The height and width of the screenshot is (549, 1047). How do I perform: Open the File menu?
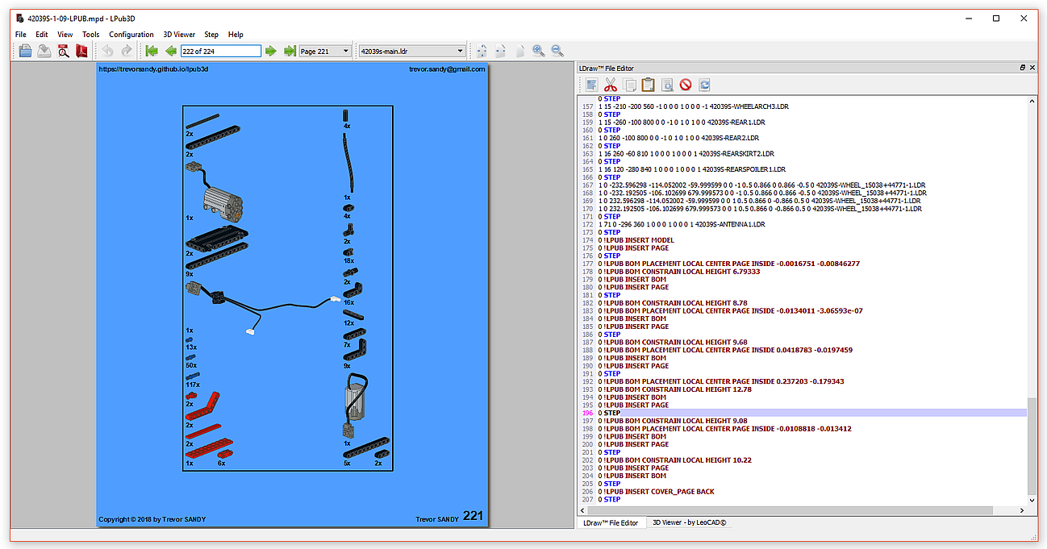point(21,35)
